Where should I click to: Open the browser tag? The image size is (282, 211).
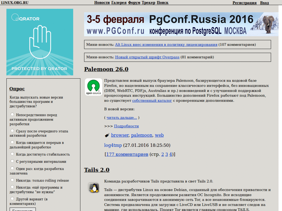(120, 135)
